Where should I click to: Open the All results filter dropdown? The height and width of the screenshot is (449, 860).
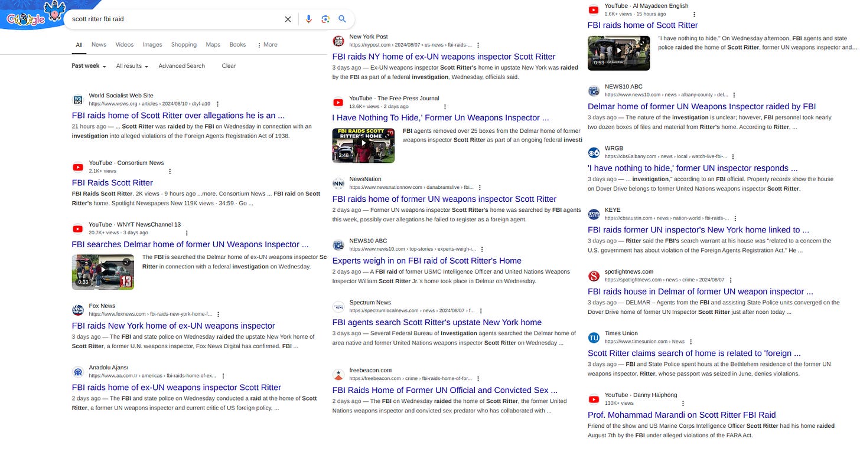click(132, 66)
